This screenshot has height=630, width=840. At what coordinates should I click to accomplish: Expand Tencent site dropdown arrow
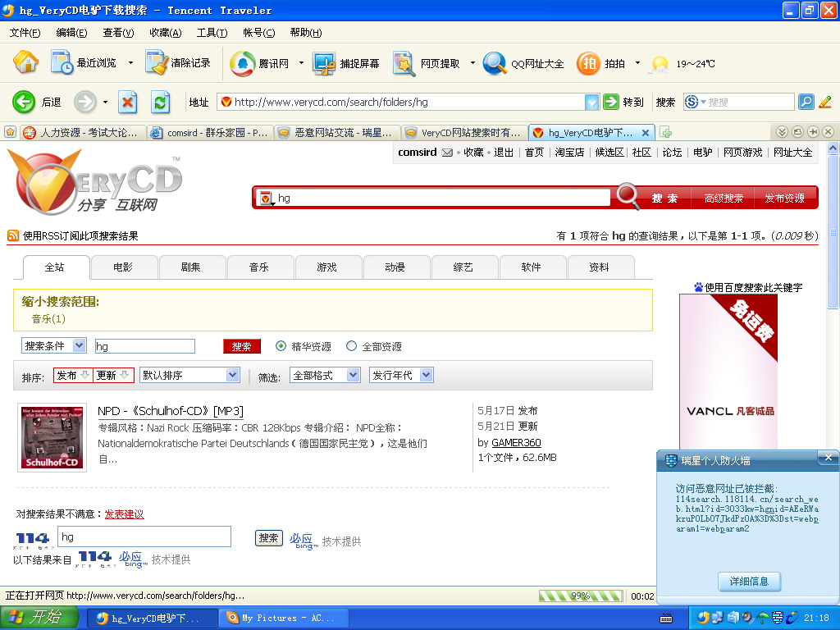[x=301, y=63]
